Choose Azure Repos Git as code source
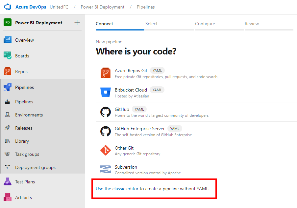The height and width of the screenshot is (208, 297). 196,73
